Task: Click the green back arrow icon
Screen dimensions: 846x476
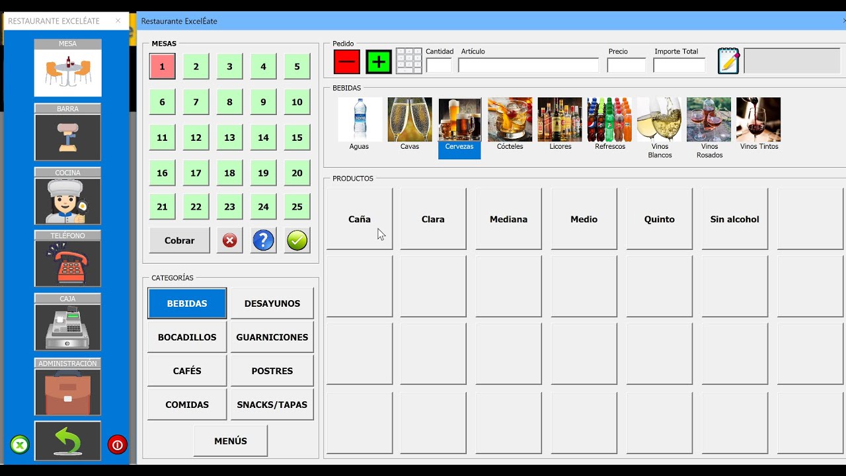Action: point(67,440)
